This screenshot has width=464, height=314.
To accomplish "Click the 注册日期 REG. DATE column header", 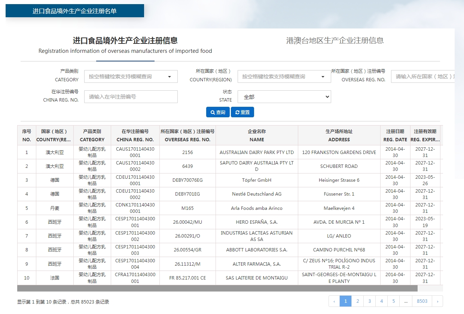I will point(395,136).
